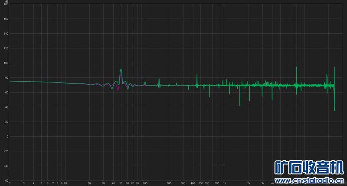The height and width of the screenshot is (186, 347).
Task: Click the 300 Hz frequency axis label
Action: 183,183
